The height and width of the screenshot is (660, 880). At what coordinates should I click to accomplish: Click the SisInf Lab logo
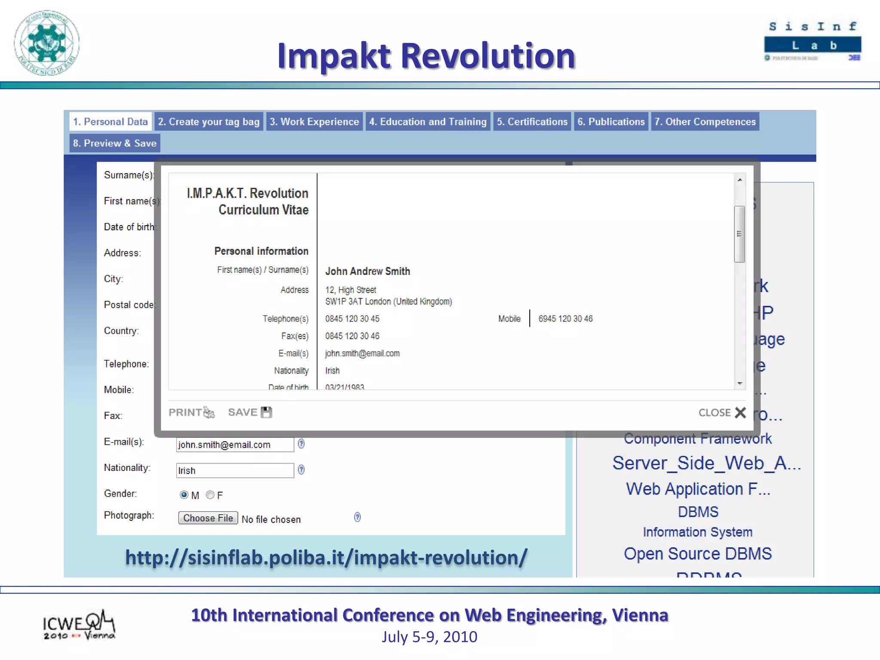point(812,41)
